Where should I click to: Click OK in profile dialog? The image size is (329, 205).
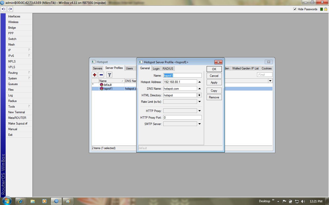click(214, 69)
